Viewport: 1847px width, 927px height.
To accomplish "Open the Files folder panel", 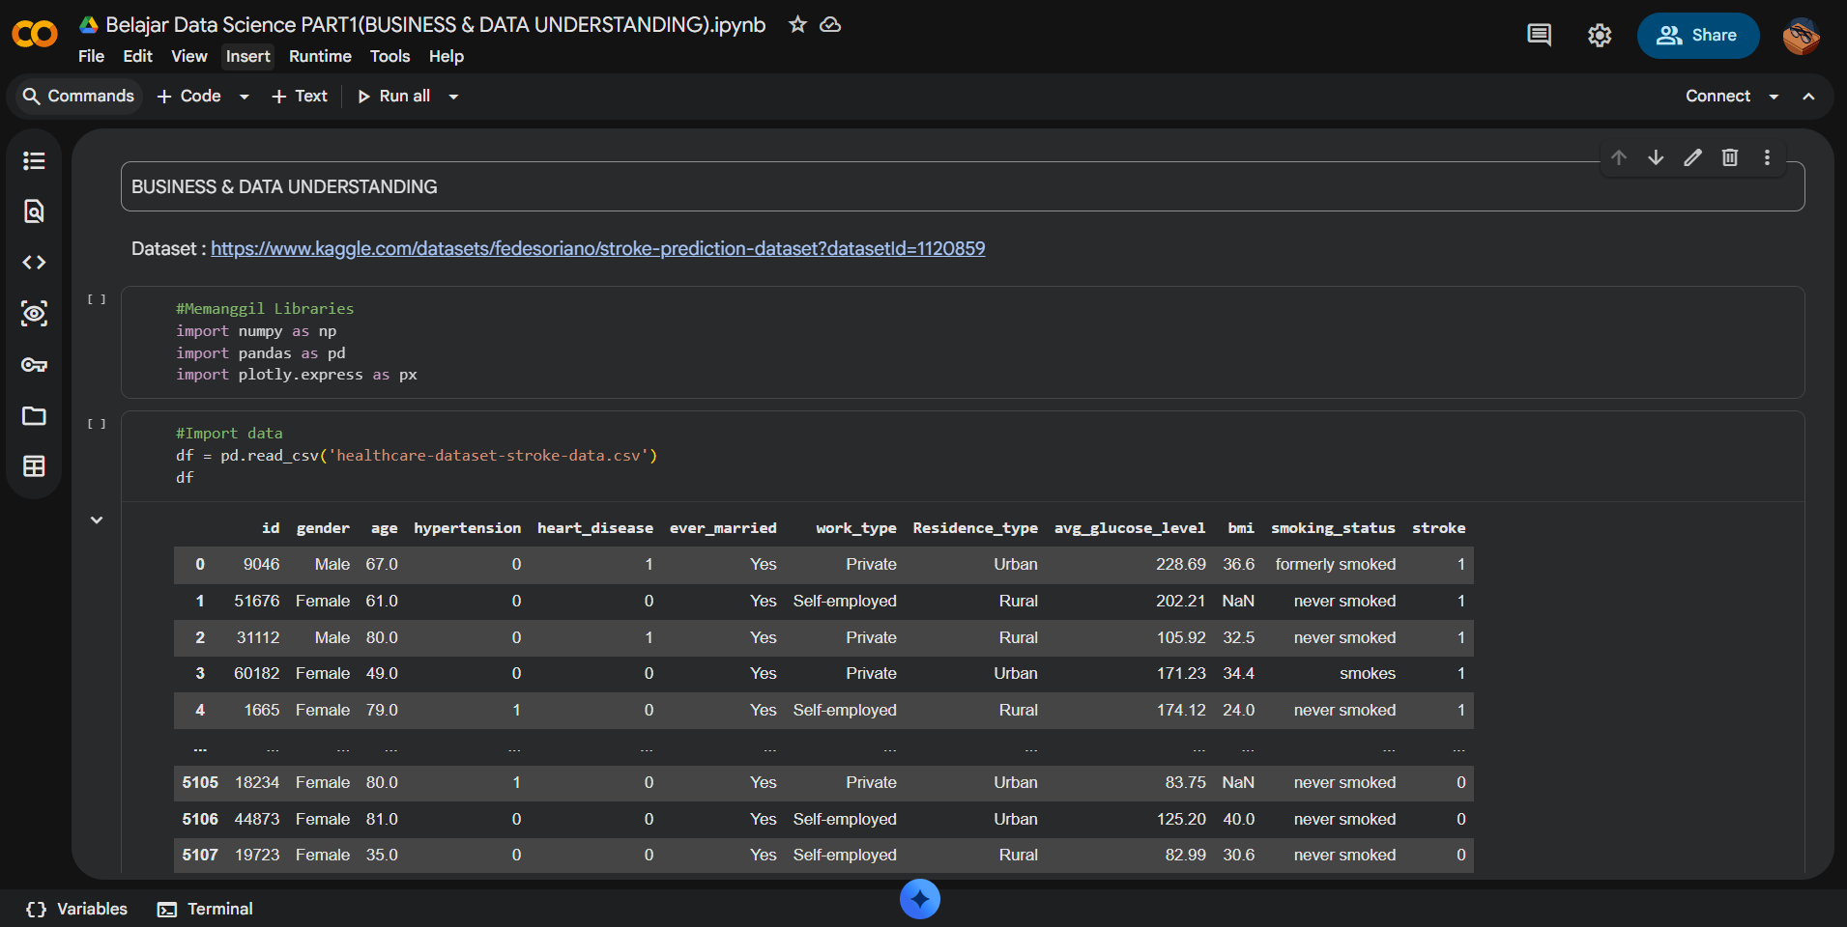I will click(34, 416).
